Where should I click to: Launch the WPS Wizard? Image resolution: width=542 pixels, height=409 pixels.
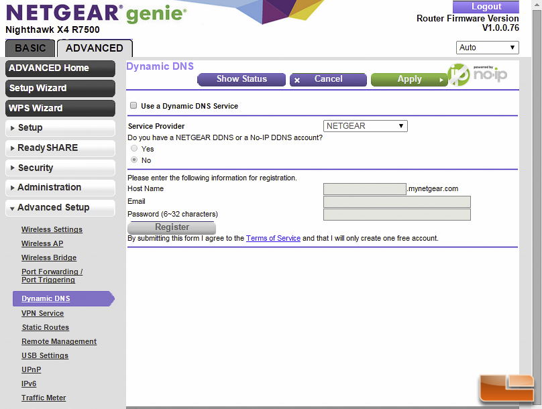click(60, 108)
